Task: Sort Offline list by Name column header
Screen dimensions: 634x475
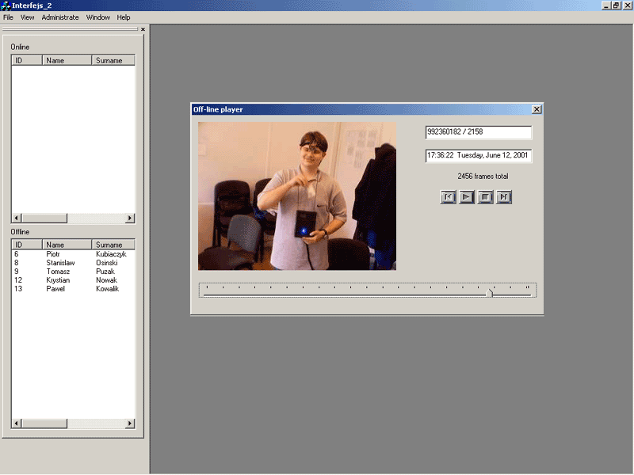Action: (67, 245)
